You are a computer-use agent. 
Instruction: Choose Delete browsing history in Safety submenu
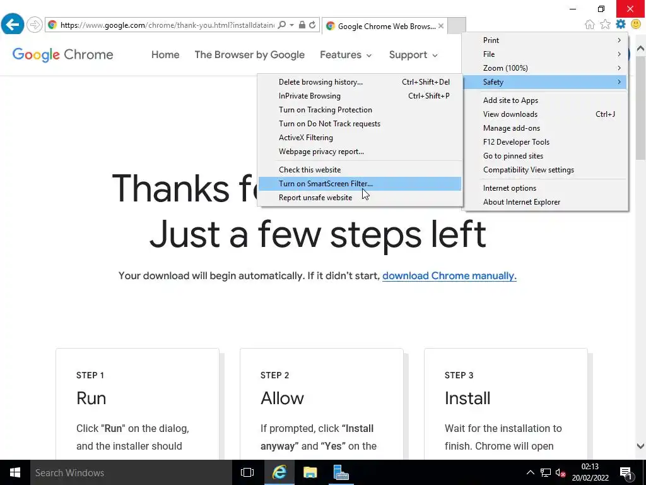click(x=360, y=82)
